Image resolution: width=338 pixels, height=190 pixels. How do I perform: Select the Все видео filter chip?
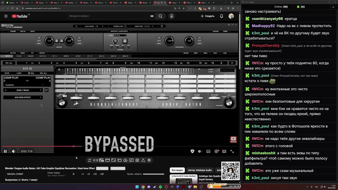(x=177, y=170)
